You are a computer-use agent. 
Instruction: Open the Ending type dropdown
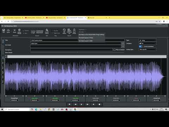[x=148, y=49]
